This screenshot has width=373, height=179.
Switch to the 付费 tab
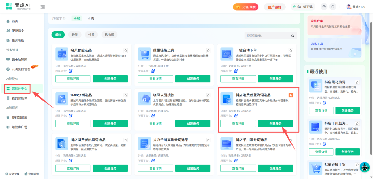91,35
